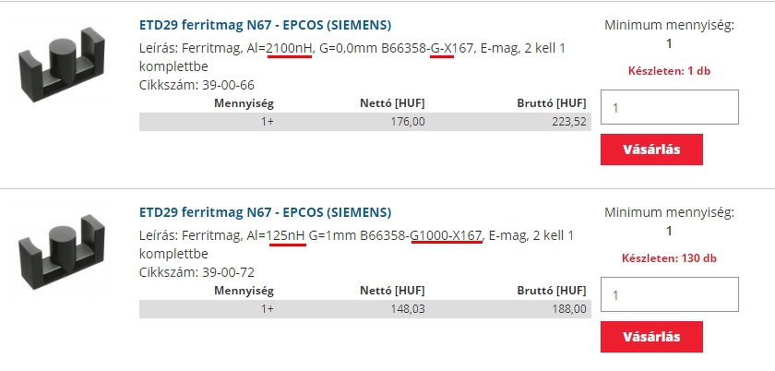
Task: Focus the quantity field for item 39-00-66
Action: click(x=669, y=107)
